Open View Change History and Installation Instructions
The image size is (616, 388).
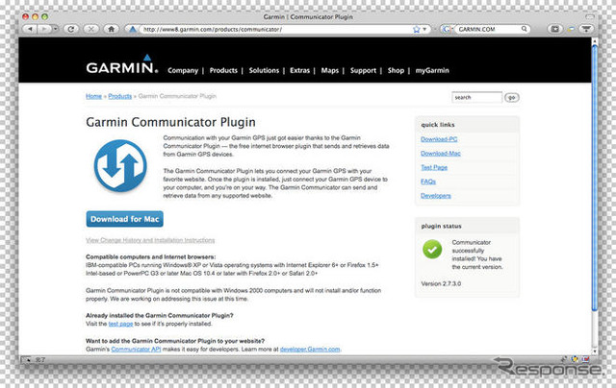pos(150,240)
